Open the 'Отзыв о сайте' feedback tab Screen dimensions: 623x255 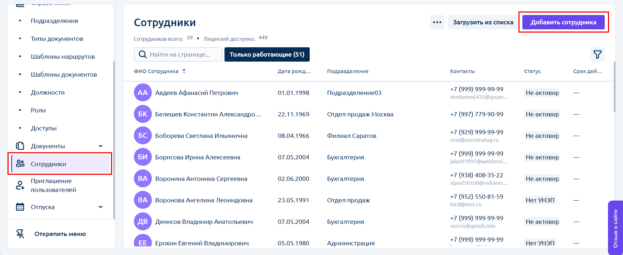pyautogui.click(x=615, y=228)
